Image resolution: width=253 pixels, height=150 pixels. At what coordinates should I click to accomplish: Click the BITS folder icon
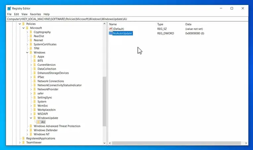click(x=34, y=61)
